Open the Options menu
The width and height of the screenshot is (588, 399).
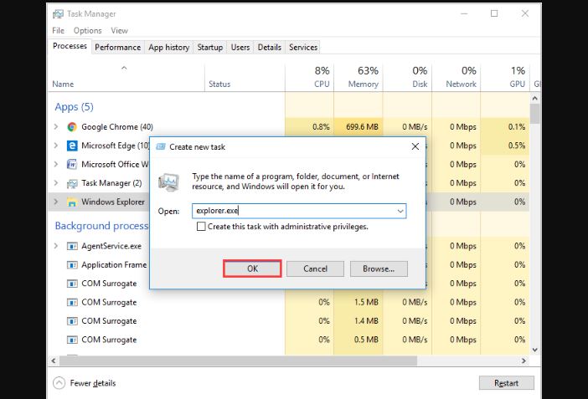87,31
